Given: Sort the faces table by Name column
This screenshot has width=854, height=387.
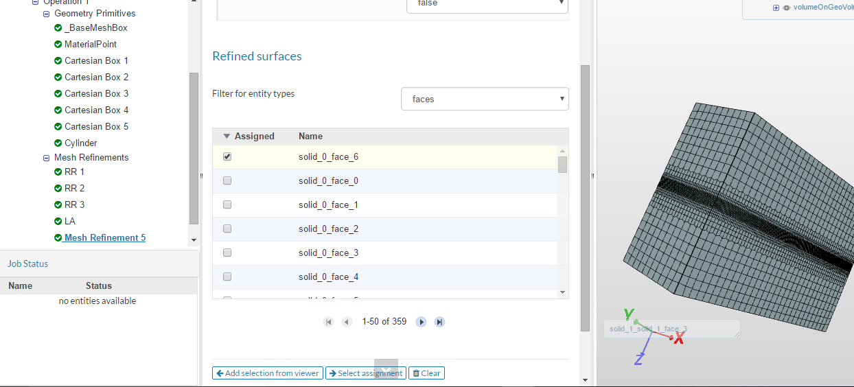Looking at the screenshot, I should point(310,137).
